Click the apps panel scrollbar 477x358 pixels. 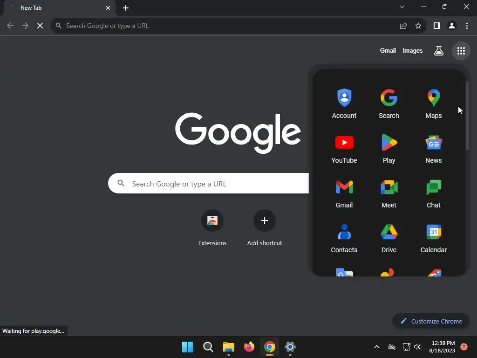coord(467,116)
